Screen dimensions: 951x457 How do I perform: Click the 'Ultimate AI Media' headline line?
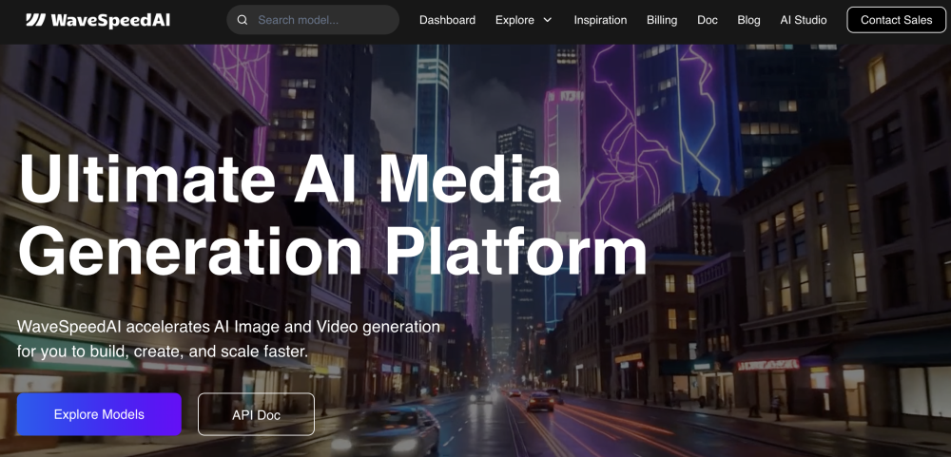click(x=290, y=179)
